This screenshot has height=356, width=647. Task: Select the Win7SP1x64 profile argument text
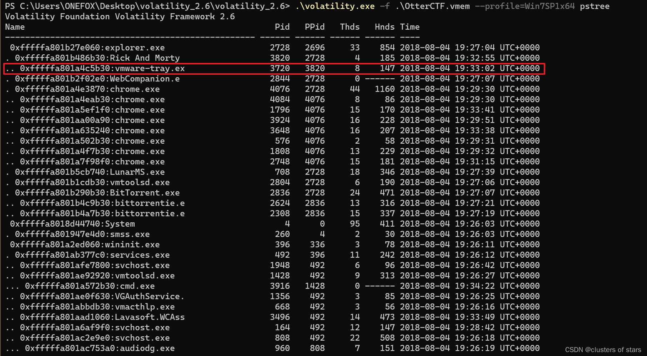[550, 6]
